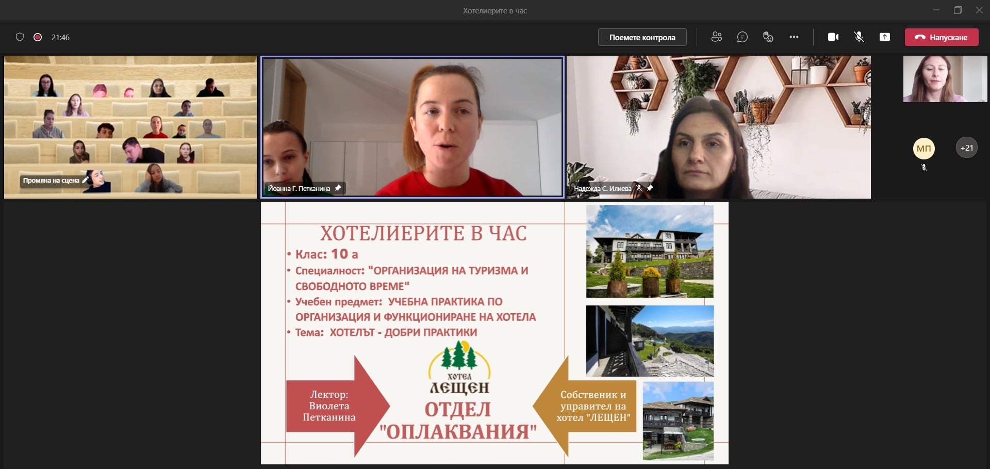This screenshot has width=990, height=469.
Task: Open the share content tray
Action: (885, 37)
